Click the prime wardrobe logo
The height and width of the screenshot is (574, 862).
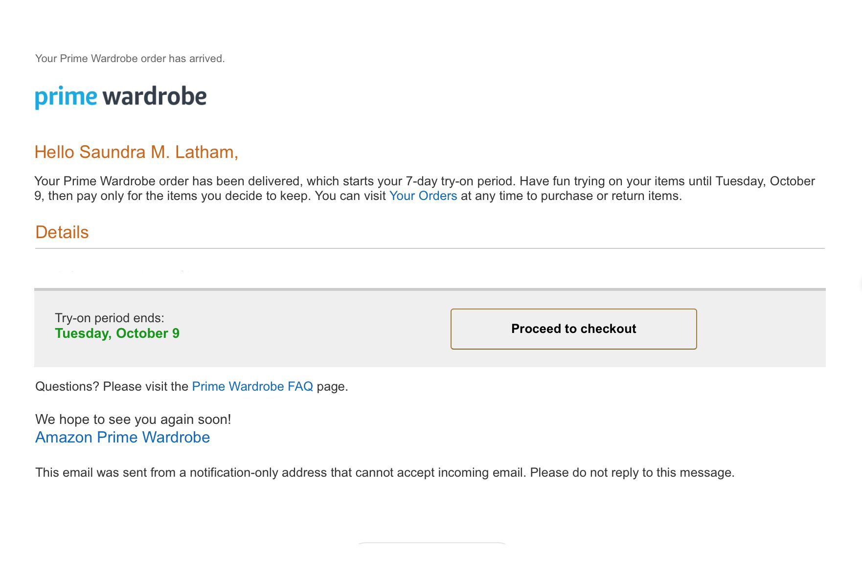121,97
